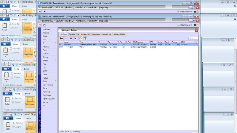This screenshot has width=237, height=133.
Task: Close the Wireless Tables window
Action: click(196, 30)
